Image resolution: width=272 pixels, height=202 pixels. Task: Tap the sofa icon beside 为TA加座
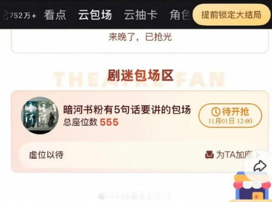coord(209,155)
